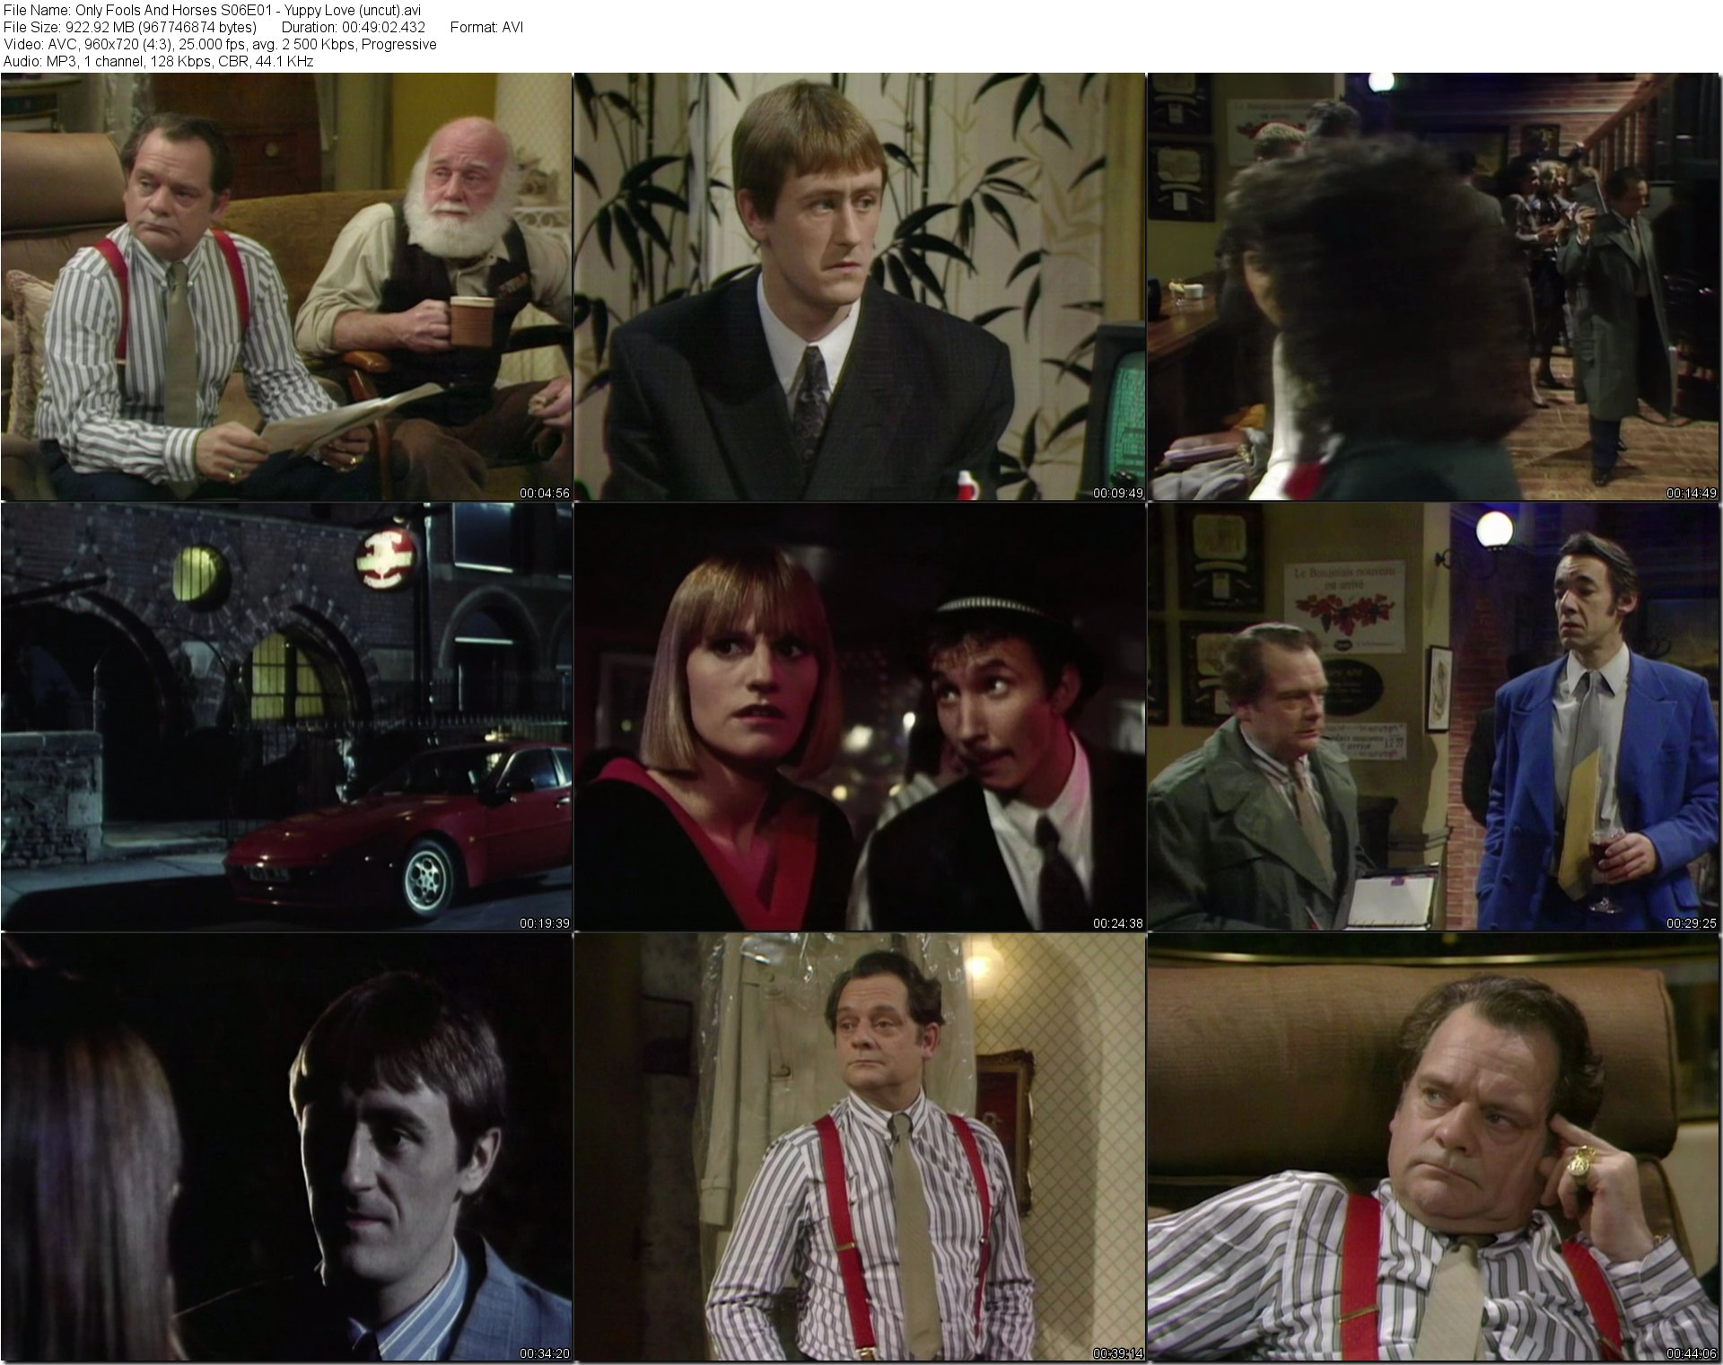Click the thumbnail at 00:04:56
1723x1365 pixels.
(x=286, y=286)
